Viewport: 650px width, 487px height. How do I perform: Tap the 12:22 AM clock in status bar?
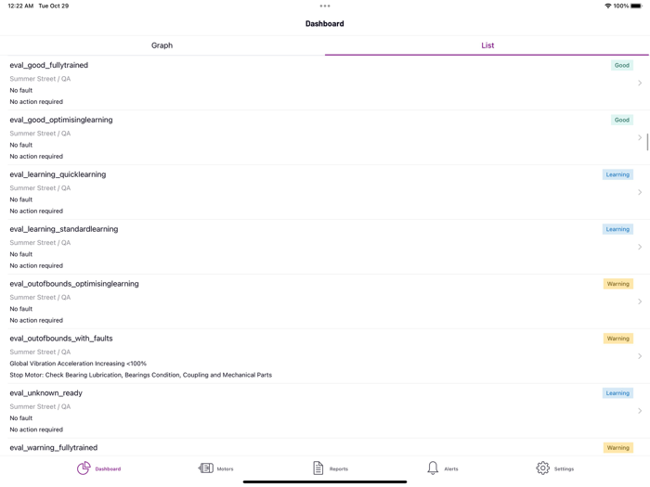tap(20, 6)
